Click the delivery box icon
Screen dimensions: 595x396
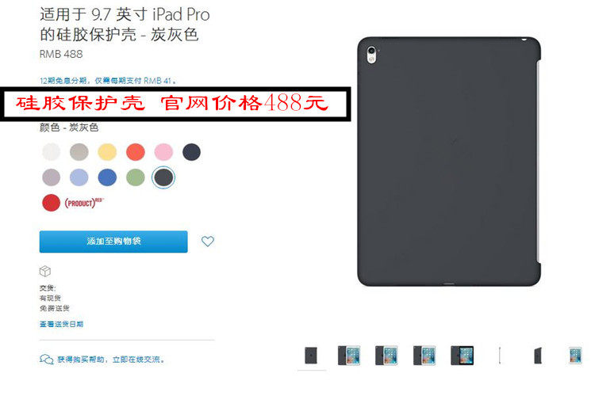(x=45, y=271)
